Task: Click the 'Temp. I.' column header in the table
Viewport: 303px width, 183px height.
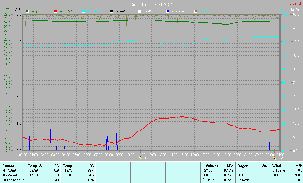Action: tap(70, 166)
